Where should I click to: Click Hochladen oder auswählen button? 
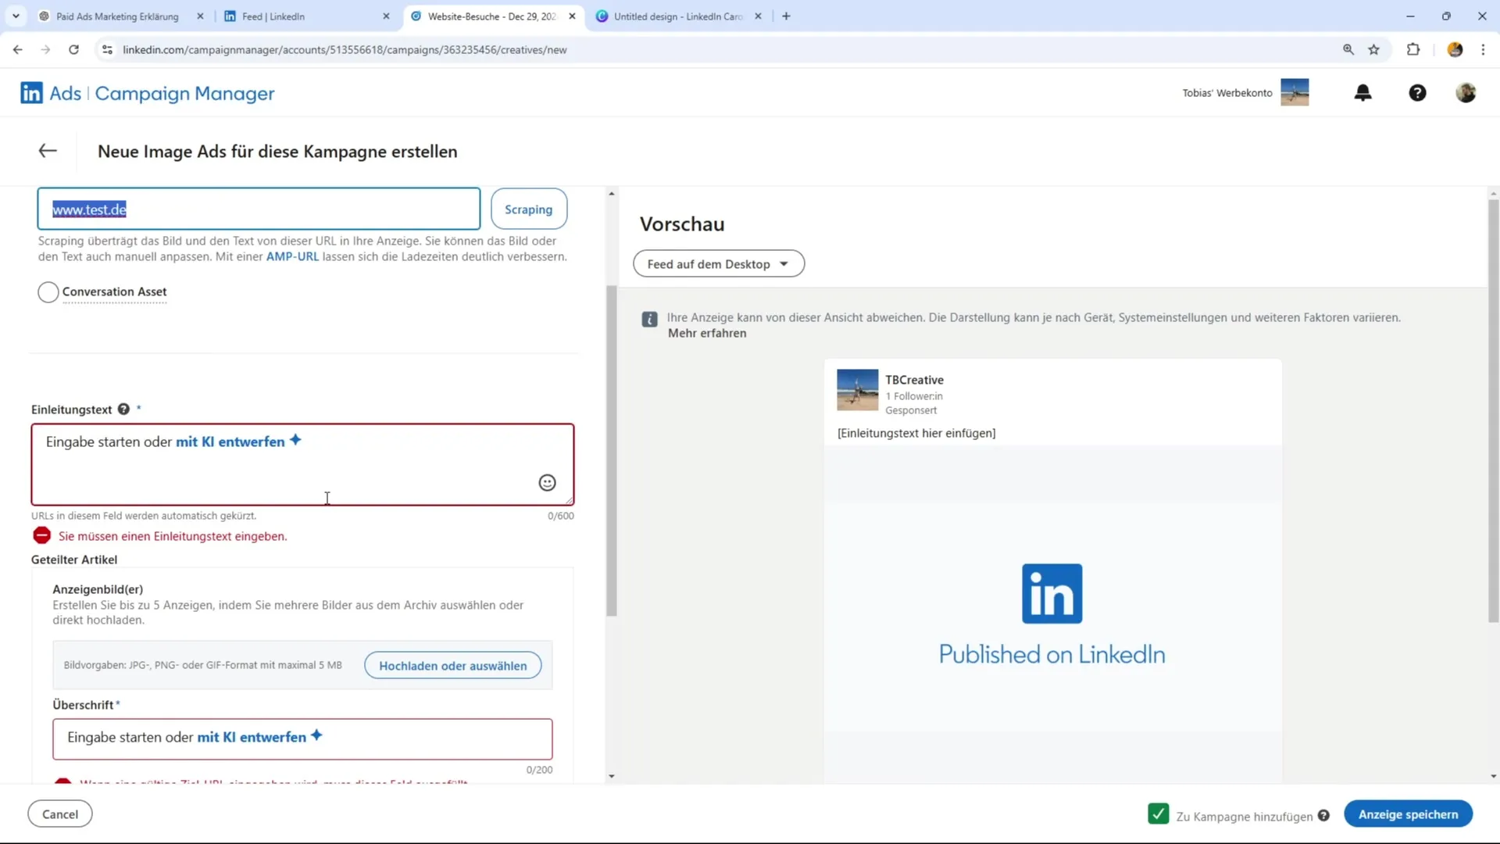(x=453, y=666)
